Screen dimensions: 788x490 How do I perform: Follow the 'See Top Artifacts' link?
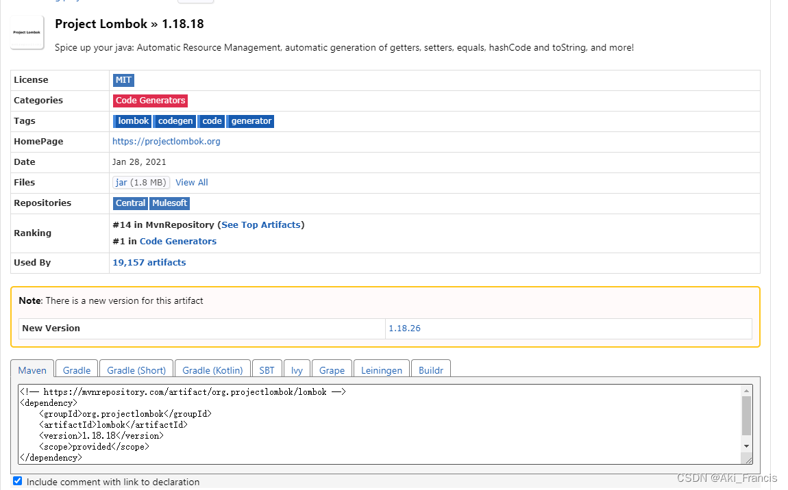[x=261, y=224]
